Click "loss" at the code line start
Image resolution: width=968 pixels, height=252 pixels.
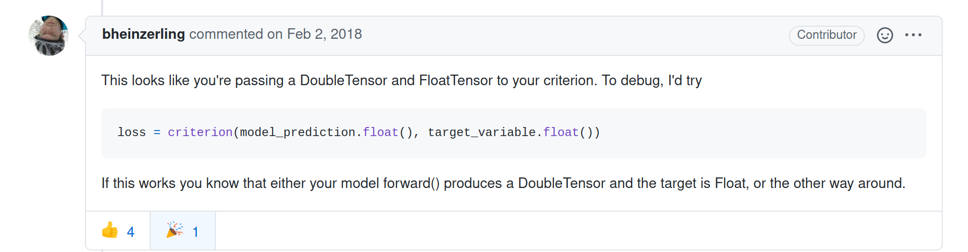coord(131,133)
